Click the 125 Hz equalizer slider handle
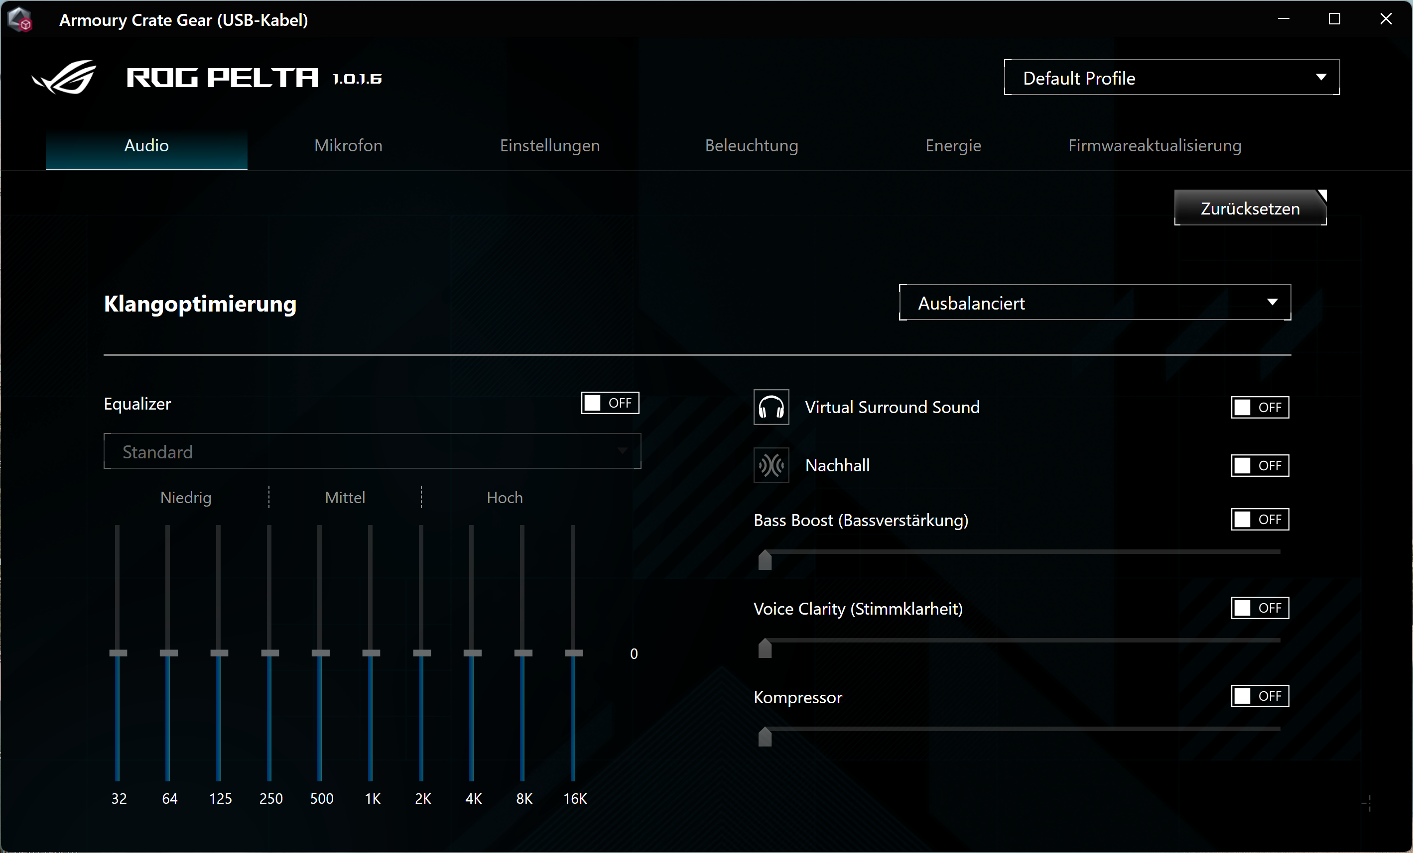 [x=219, y=653]
